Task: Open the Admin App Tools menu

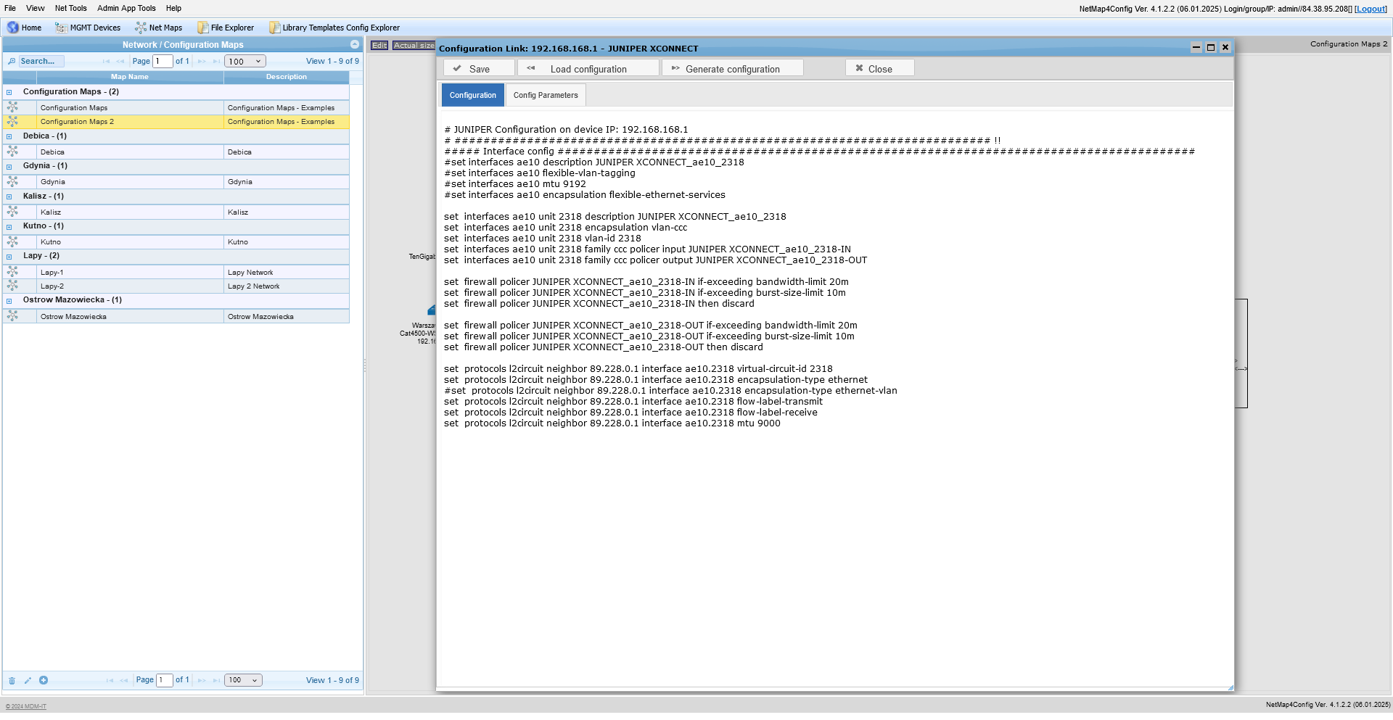Action: [127, 8]
